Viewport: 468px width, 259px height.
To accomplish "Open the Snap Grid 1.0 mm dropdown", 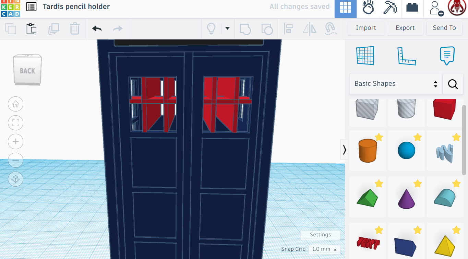I will click(x=324, y=249).
